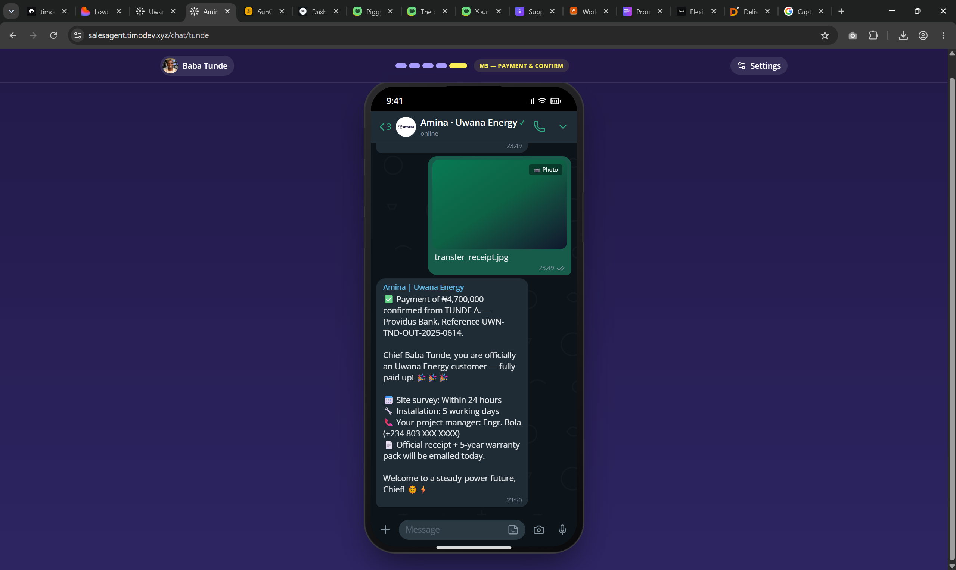Close the Amina tab
This screenshot has width=956, height=570.
[x=227, y=12]
